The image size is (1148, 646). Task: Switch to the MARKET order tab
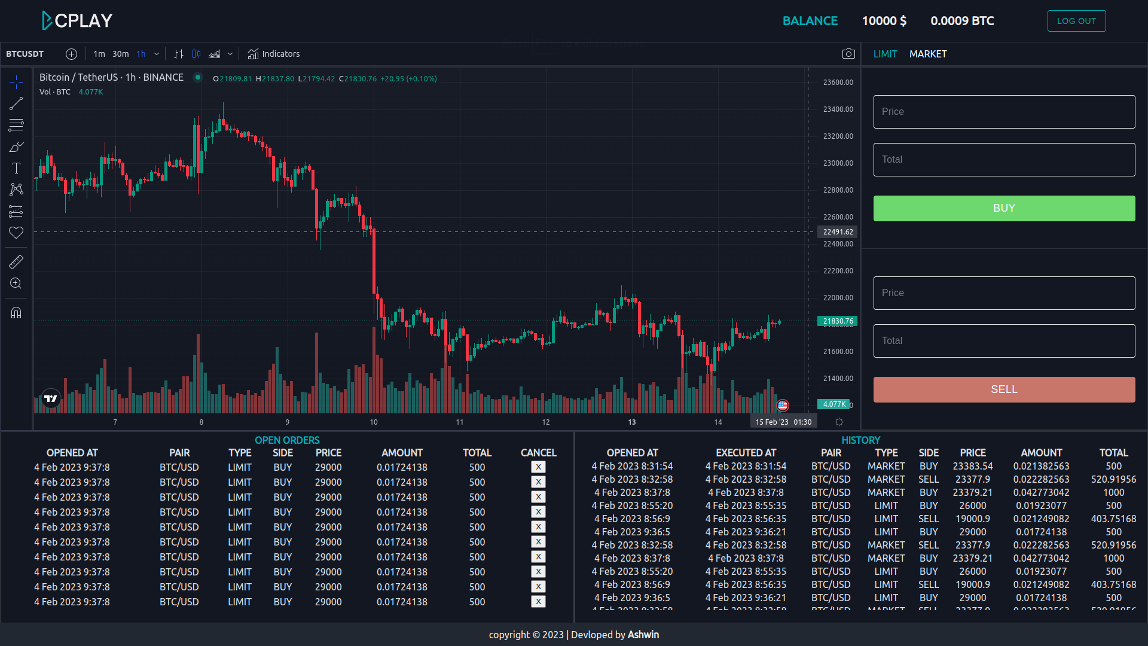click(x=927, y=54)
